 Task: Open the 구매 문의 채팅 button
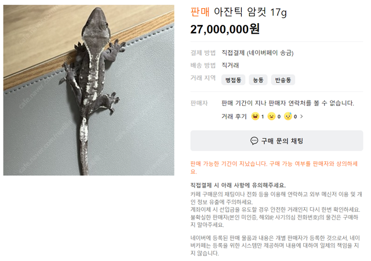pos(277,141)
